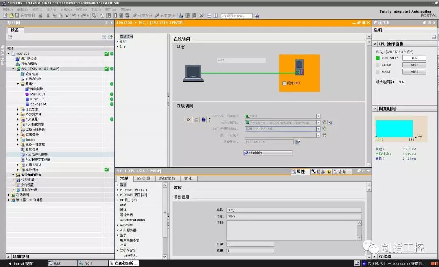Collapse the 程序块 program blocks folder
Screen dimensions: 439x267
coord(18,84)
